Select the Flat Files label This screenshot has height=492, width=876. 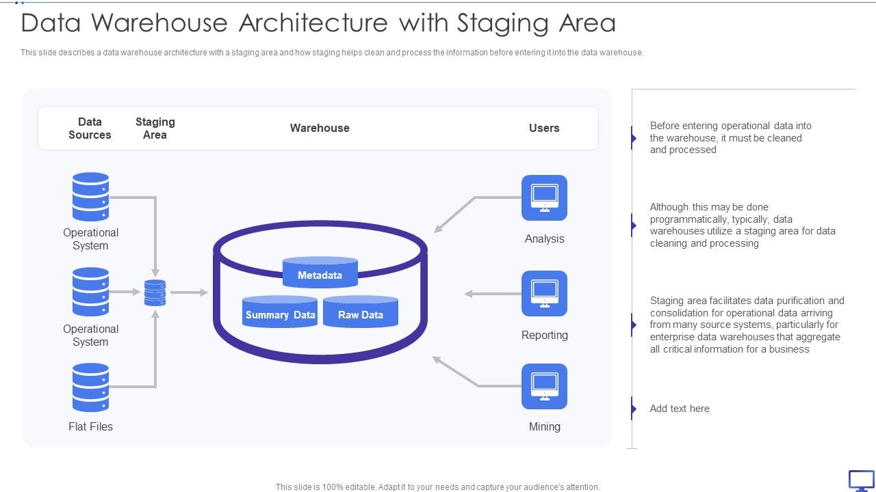click(x=90, y=426)
